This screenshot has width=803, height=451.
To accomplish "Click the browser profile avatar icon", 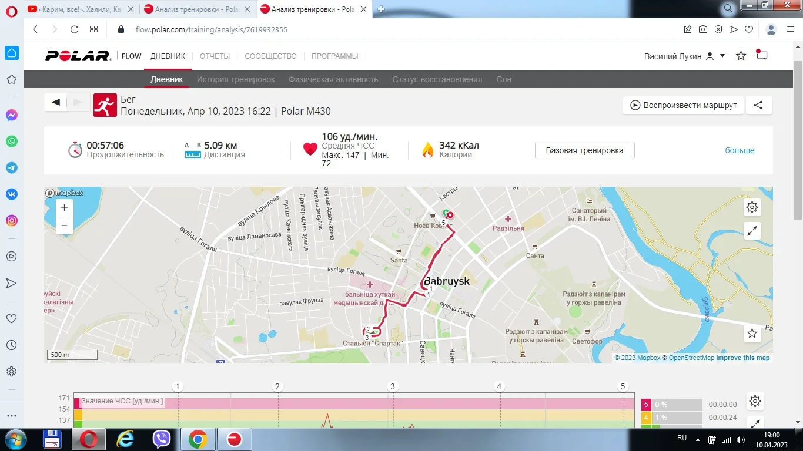I will tap(772, 29).
